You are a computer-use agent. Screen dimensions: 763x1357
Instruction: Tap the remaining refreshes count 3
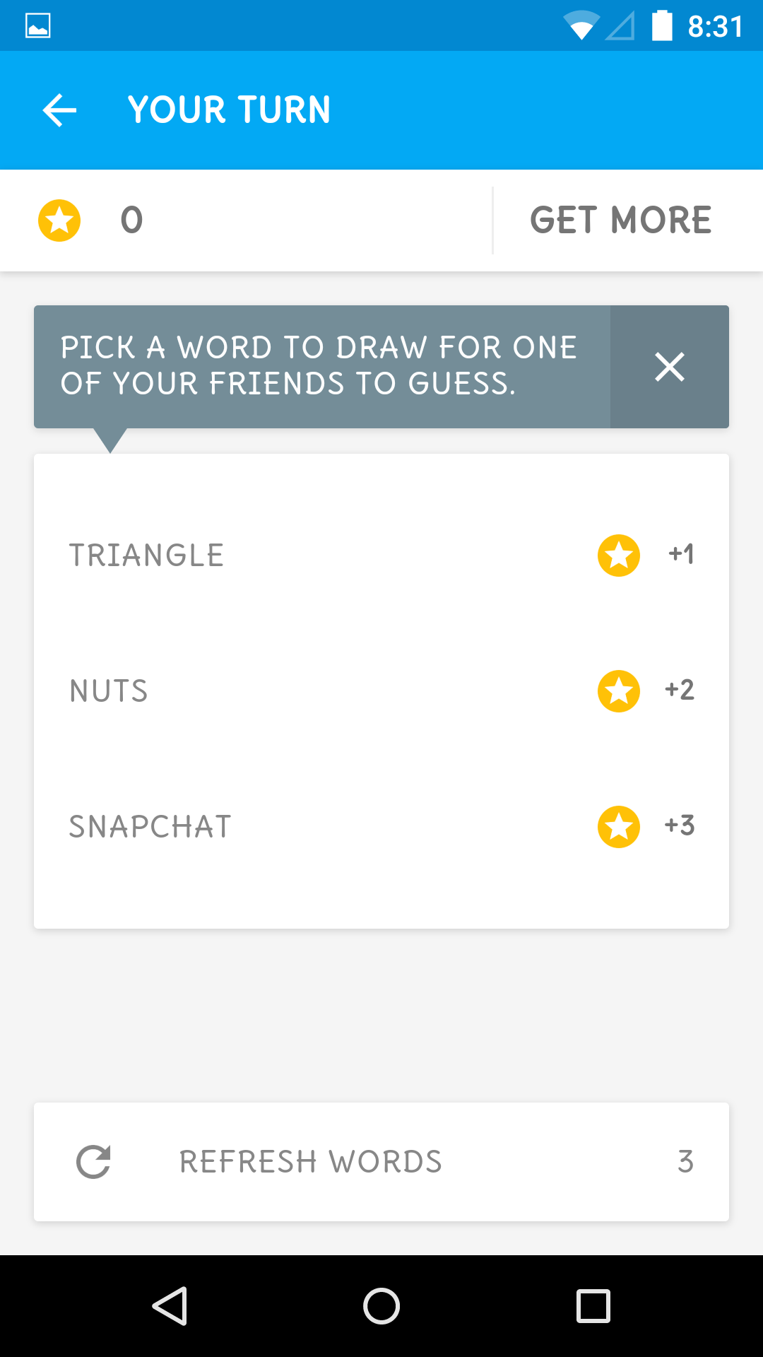(x=685, y=1162)
